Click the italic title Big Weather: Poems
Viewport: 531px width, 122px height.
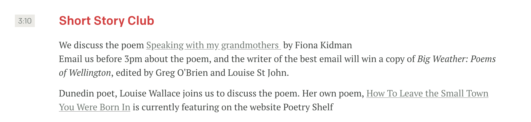coord(456,59)
